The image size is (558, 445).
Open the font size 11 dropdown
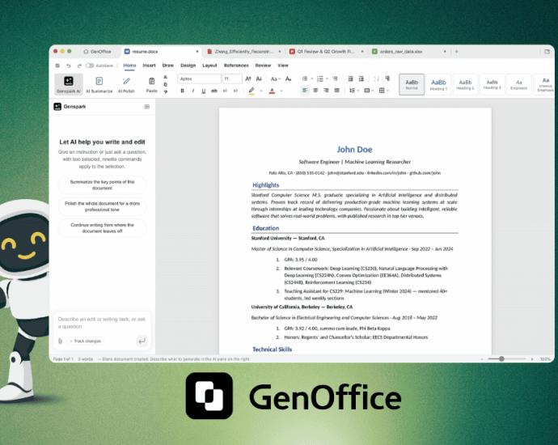coord(232,78)
